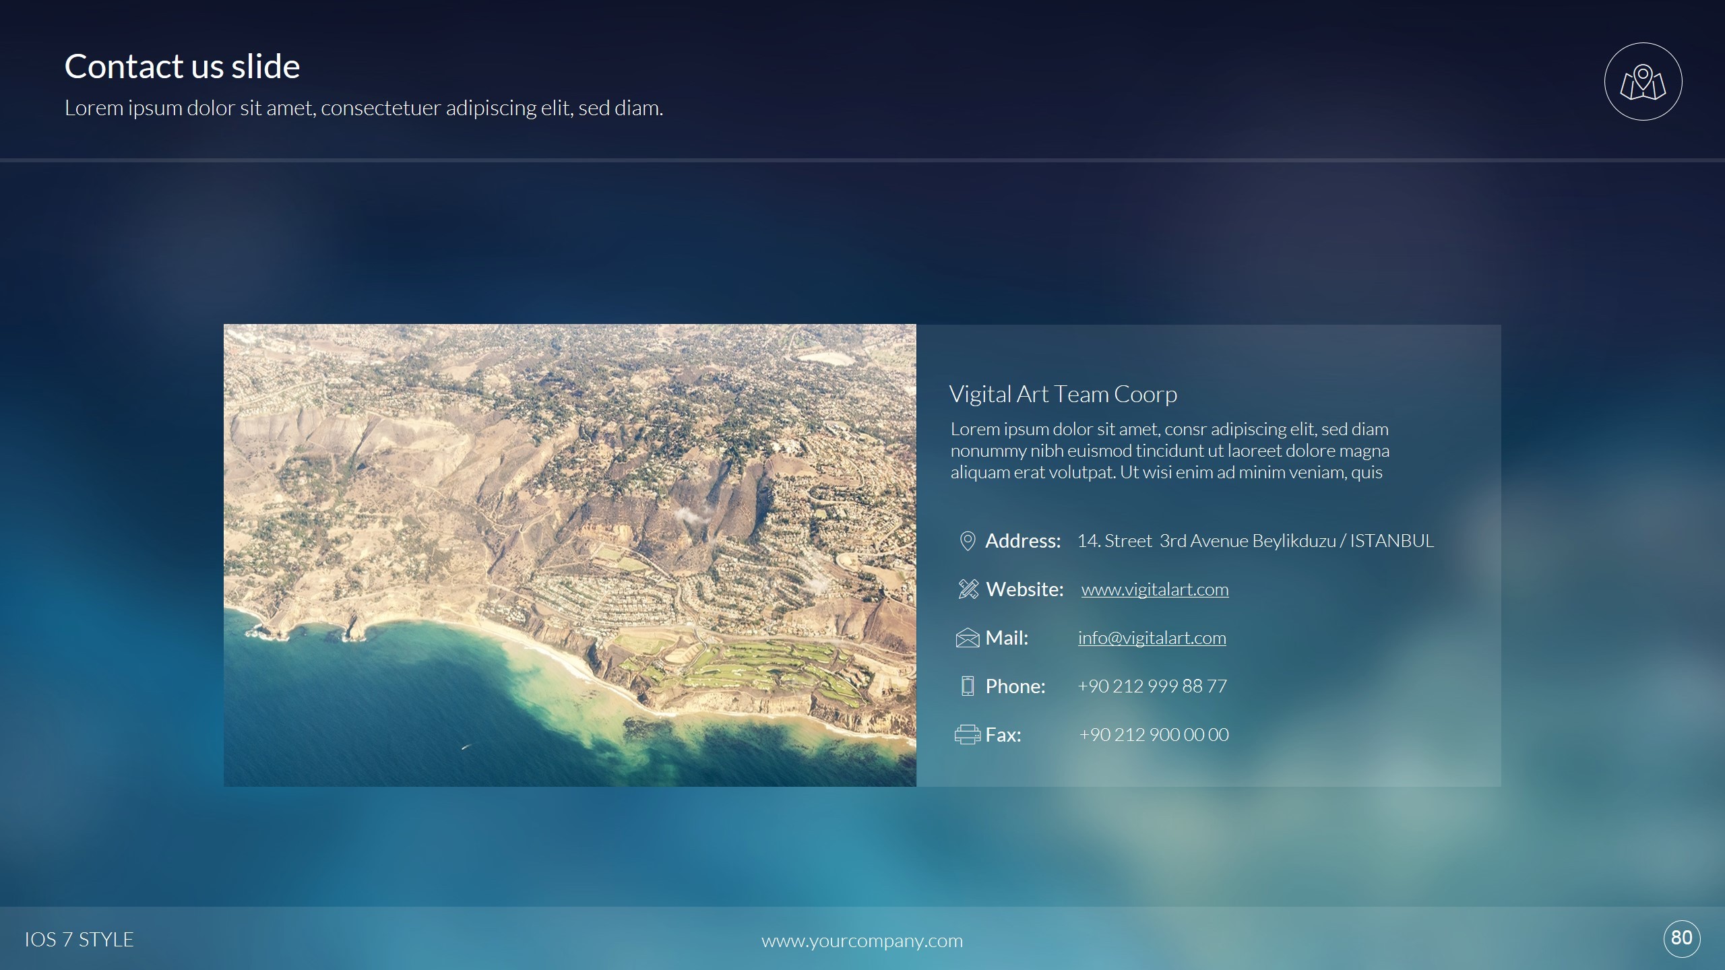Select the Vigital Art Team Coorp heading
This screenshot has height=970, width=1725.
1063,394
